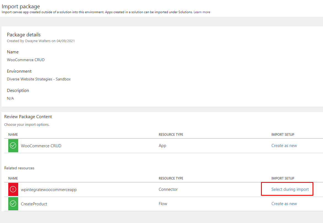Click Select during import for the connector
The width and height of the screenshot is (323, 223).
click(x=290, y=189)
